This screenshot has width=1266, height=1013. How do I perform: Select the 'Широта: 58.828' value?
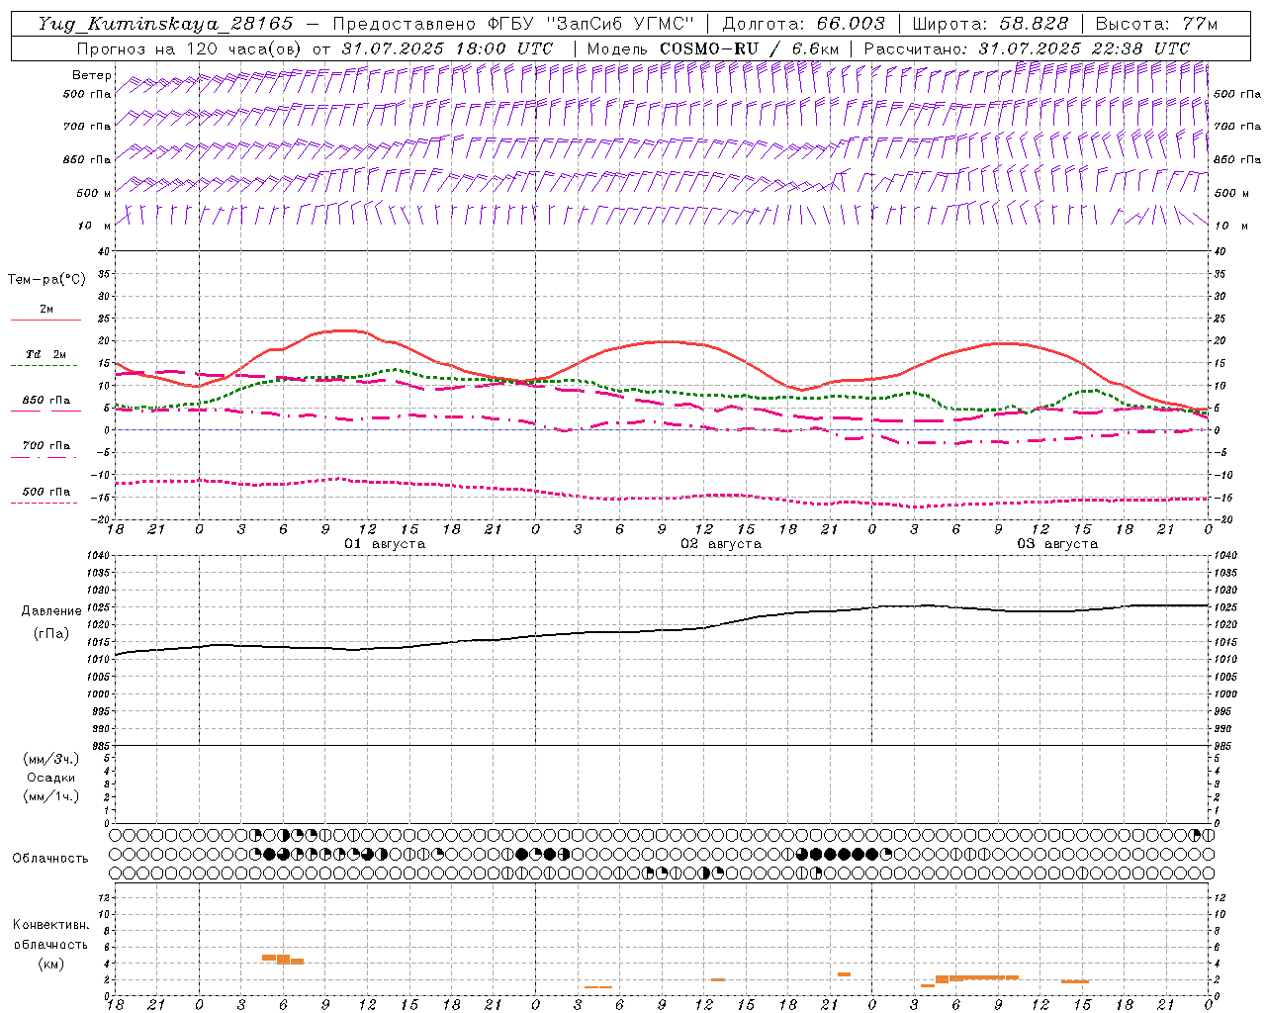tap(990, 24)
